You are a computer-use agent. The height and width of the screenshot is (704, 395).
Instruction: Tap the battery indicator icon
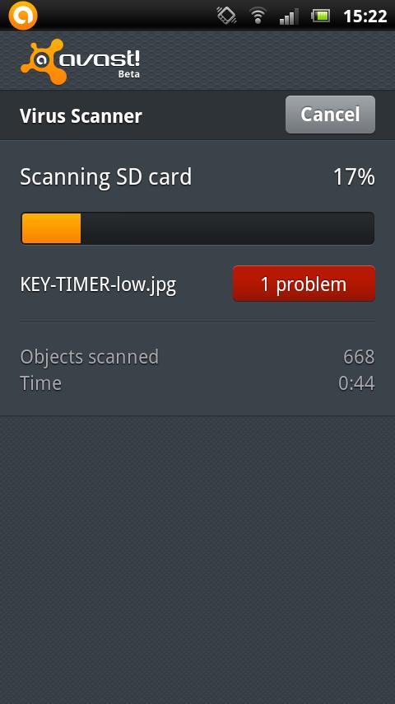(321, 16)
